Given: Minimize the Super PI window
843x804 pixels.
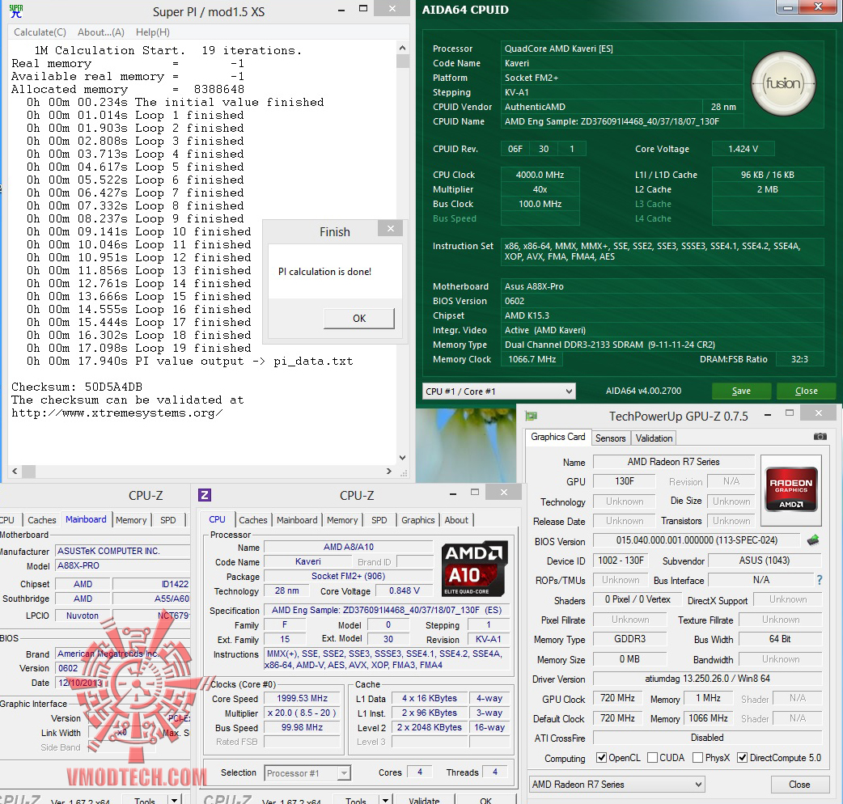Looking at the screenshot, I should click(x=342, y=10).
